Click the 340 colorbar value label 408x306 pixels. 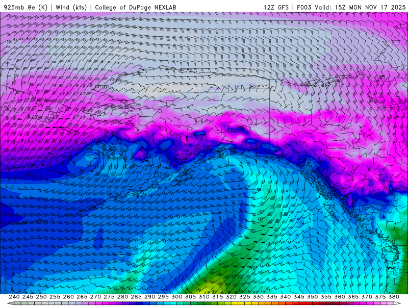pyautogui.click(x=285, y=297)
